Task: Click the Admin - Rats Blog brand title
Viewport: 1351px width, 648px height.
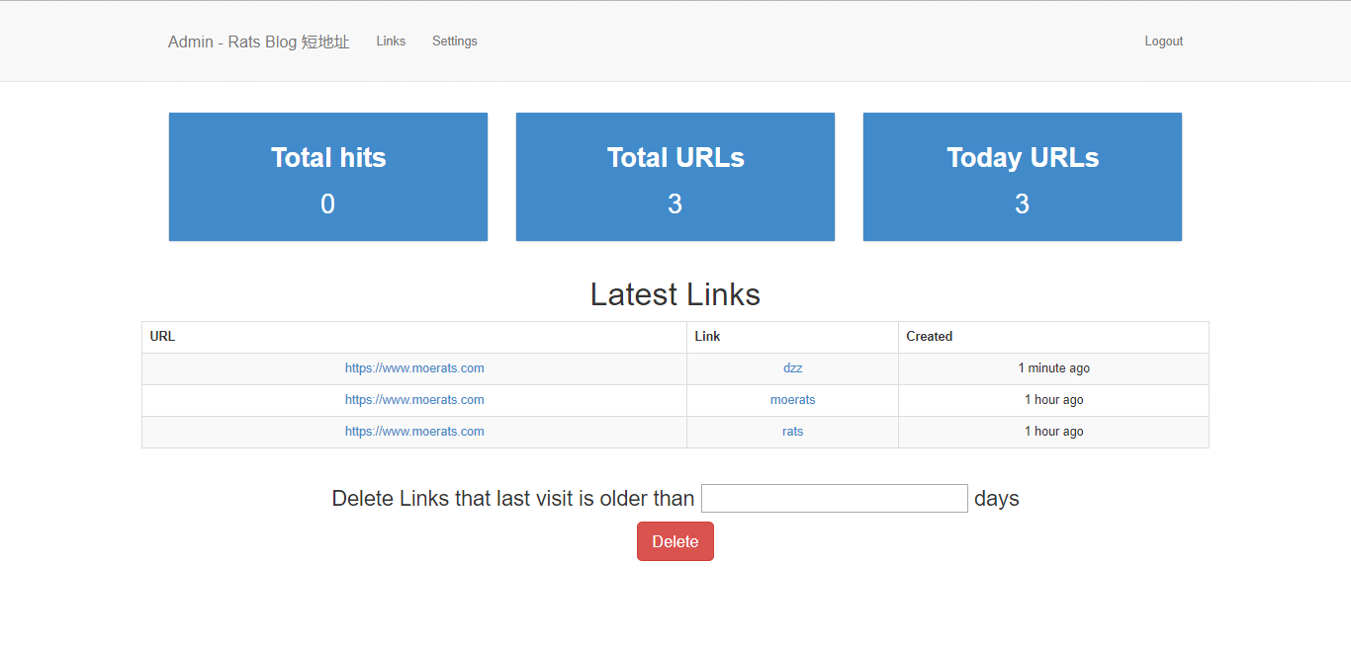Action: click(259, 41)
